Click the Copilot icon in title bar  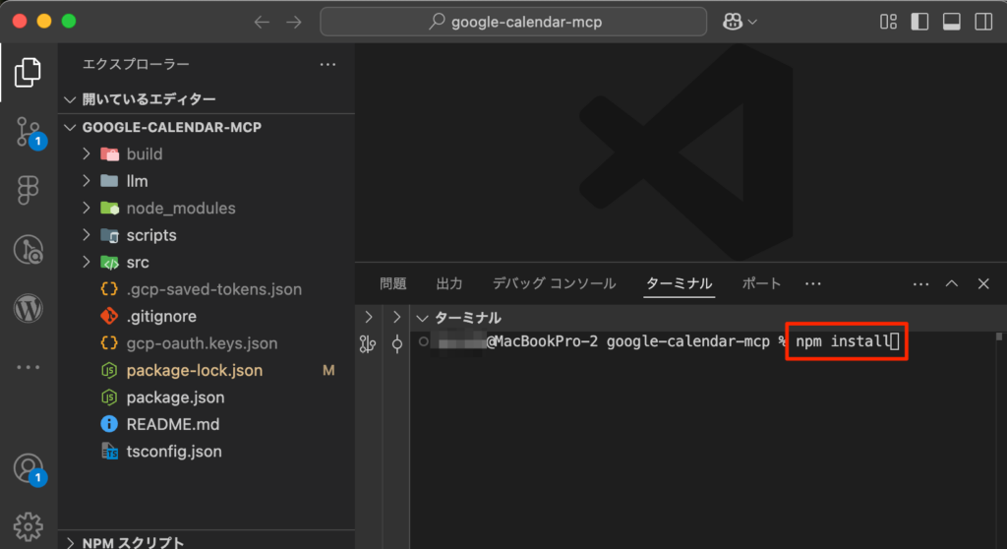tap(733, 22)
